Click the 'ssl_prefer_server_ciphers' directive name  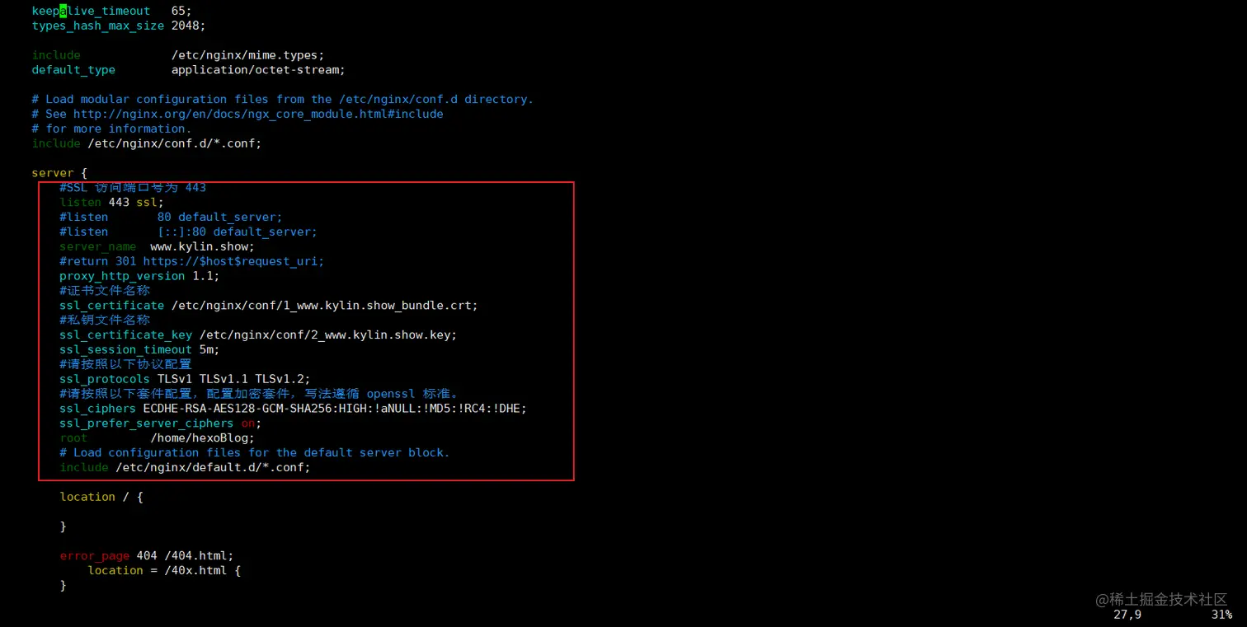147,423
